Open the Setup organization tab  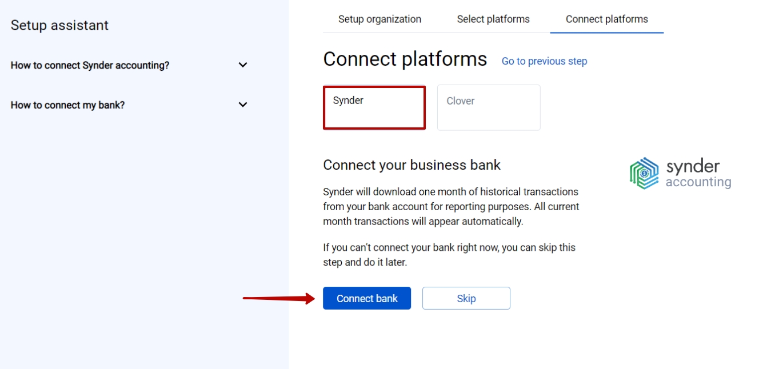click(379, 19)
